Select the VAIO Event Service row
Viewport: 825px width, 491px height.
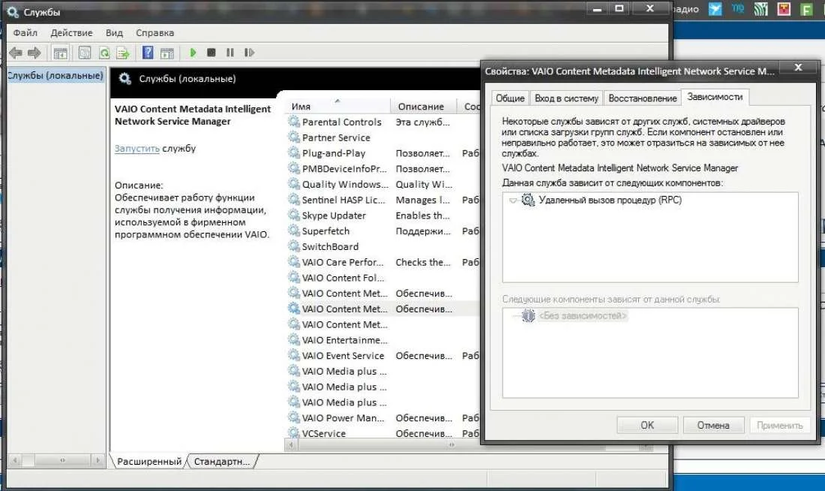click(x=383, y=356)
